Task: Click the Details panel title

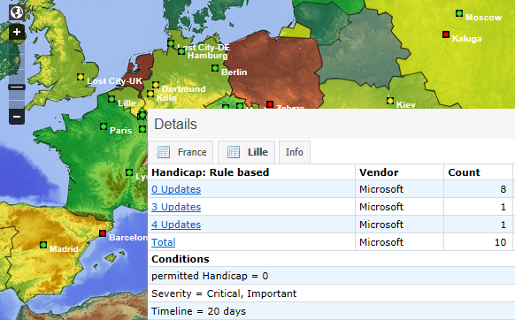Action: click(175, 125)
